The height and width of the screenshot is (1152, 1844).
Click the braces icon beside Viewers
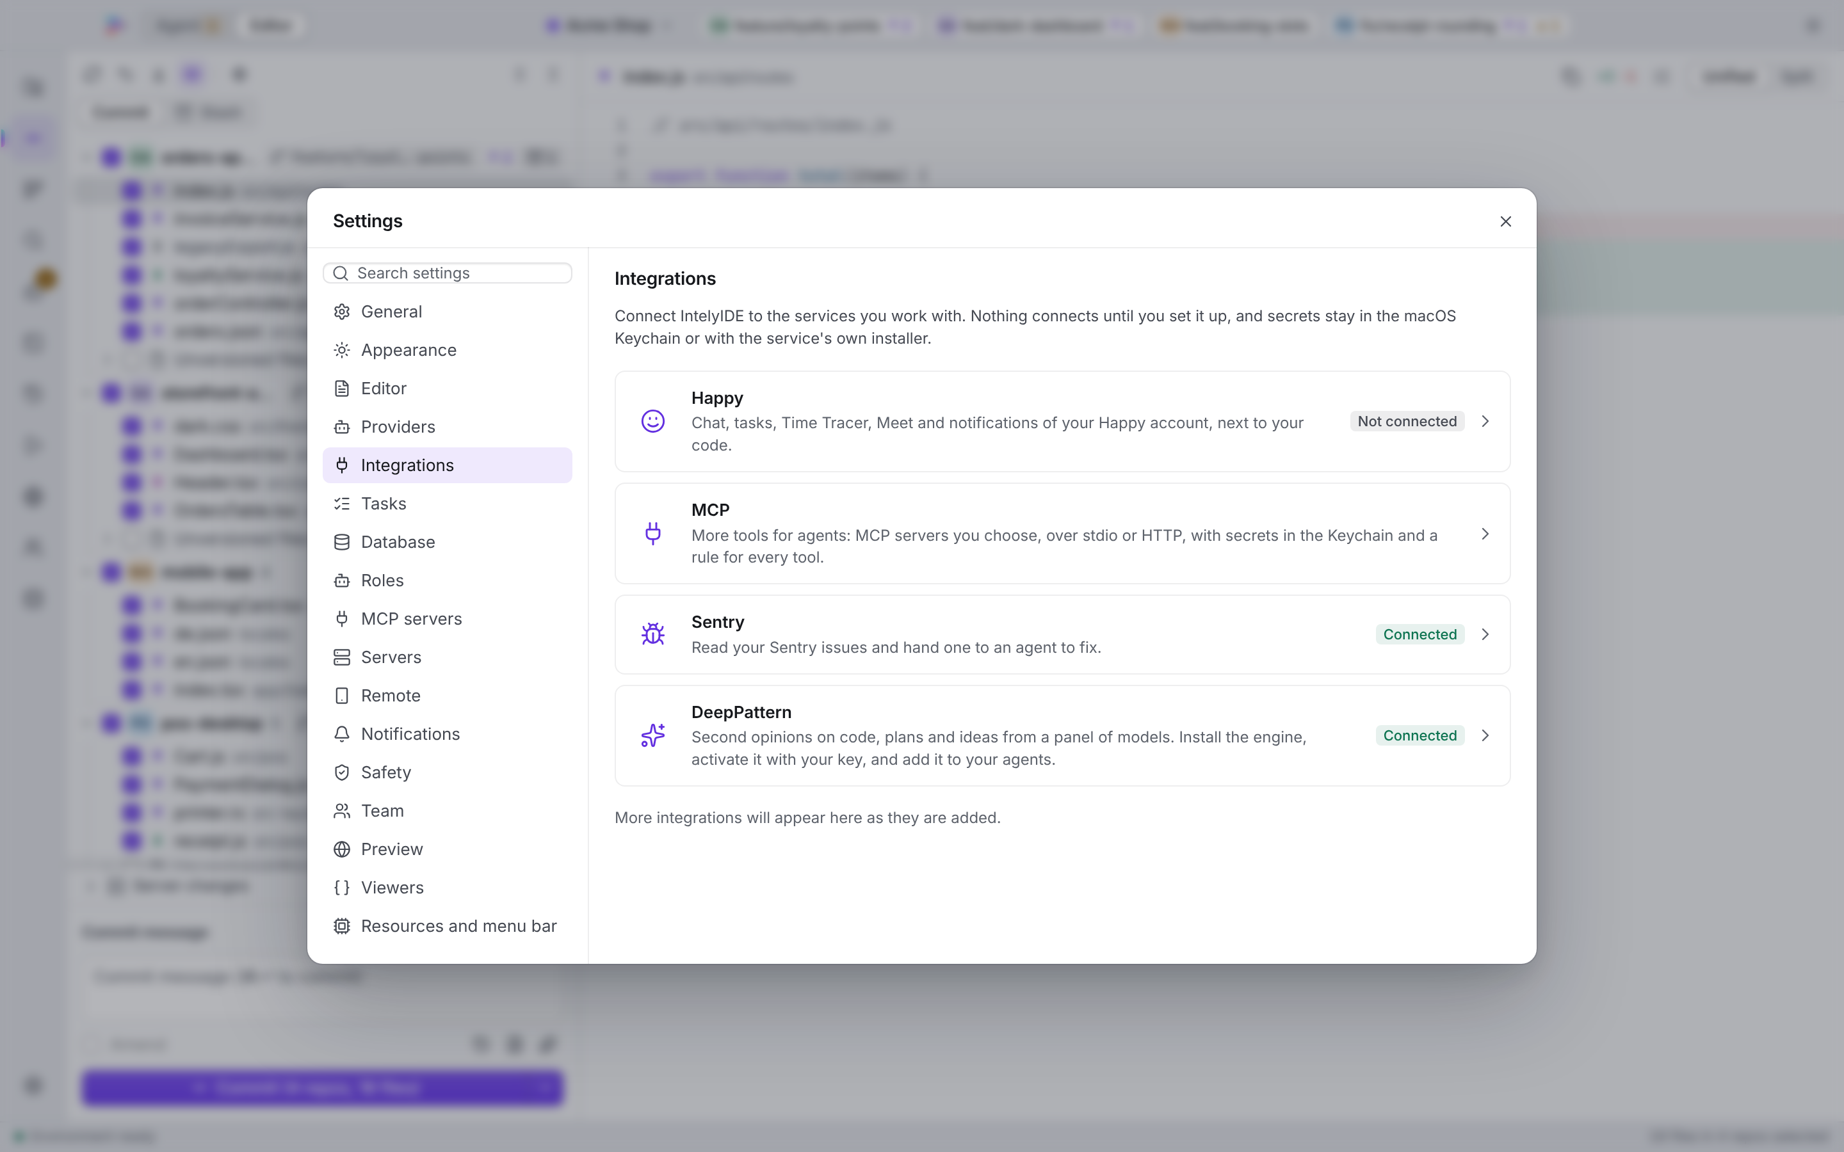pos(342,888)
